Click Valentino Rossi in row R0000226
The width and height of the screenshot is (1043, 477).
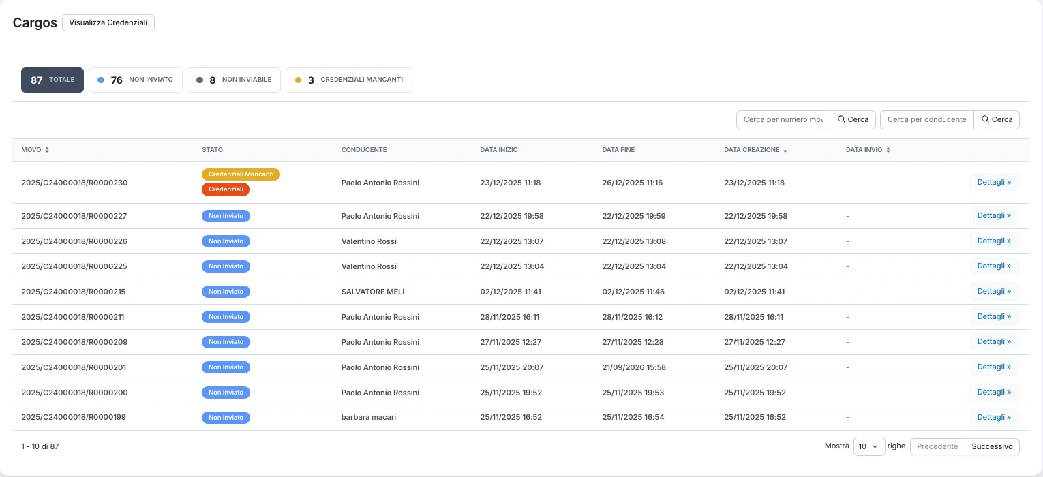(x=369, y=241)
